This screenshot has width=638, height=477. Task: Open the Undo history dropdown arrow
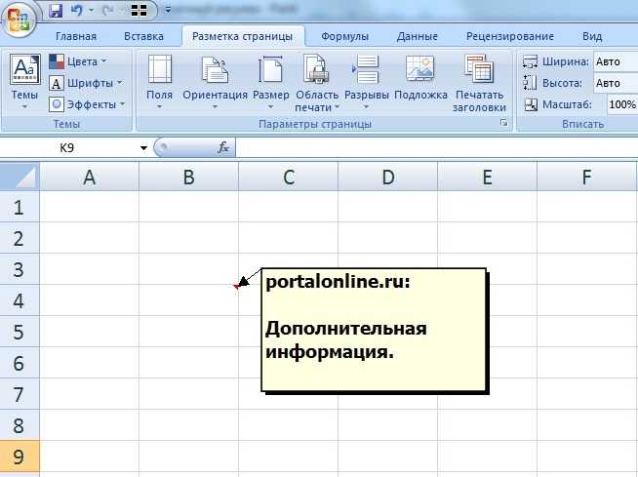[x=91, y=10]
